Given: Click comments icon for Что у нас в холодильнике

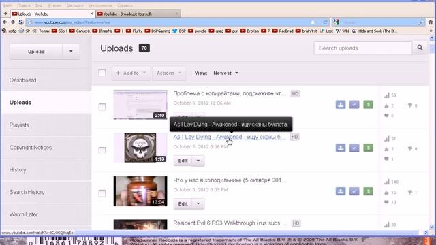Looking at the screenshot, I should tap(386, 202).
